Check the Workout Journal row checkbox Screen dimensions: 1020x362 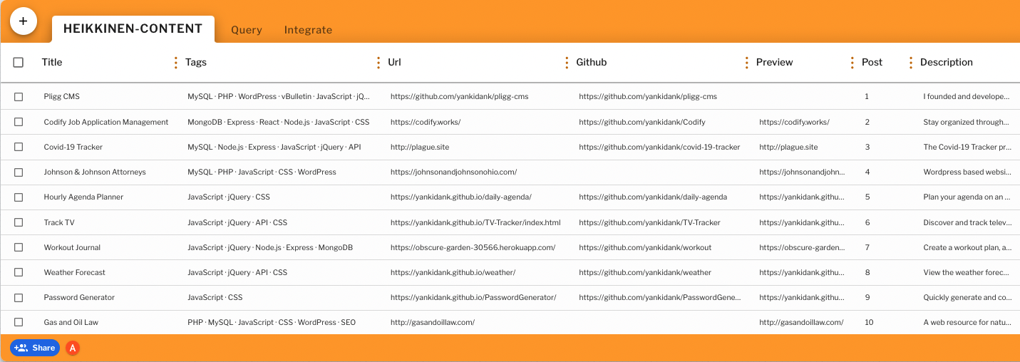[19, 247]
